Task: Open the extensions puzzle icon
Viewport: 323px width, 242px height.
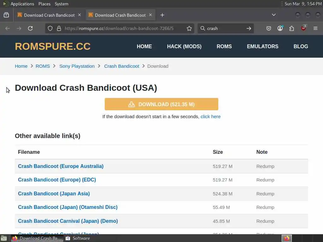Action: pos(291,28)
